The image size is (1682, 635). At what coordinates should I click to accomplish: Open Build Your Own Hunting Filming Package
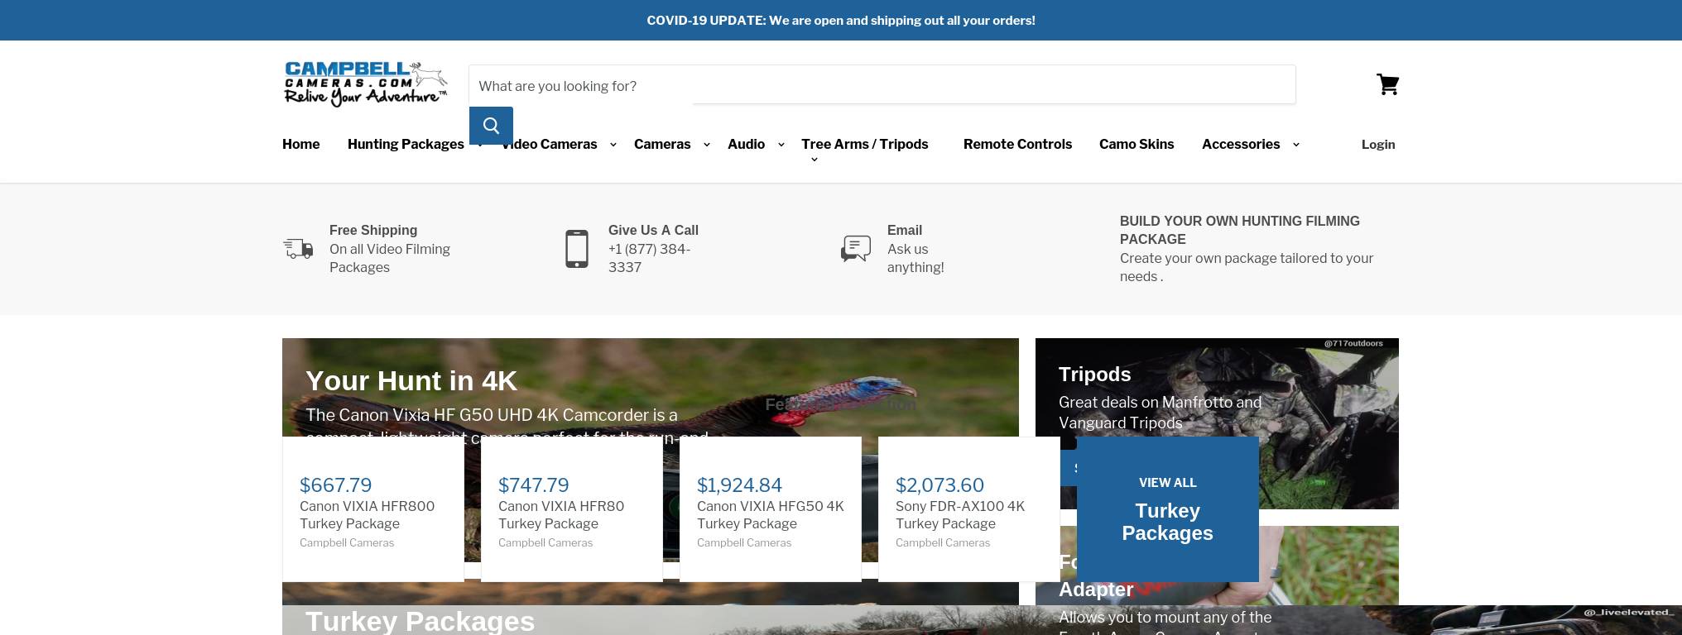click(x=1239, y=230)
